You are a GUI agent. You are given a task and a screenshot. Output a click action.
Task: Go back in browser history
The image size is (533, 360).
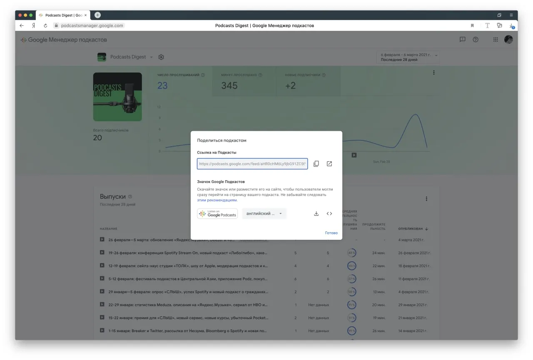[22, 25]
